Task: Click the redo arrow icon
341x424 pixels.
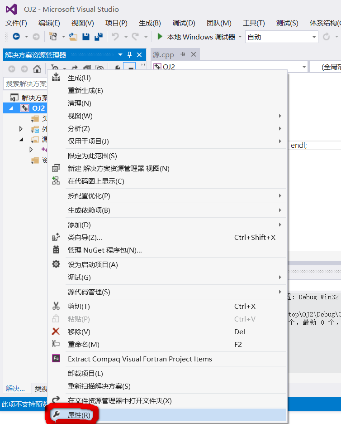Action: point(135,36)
